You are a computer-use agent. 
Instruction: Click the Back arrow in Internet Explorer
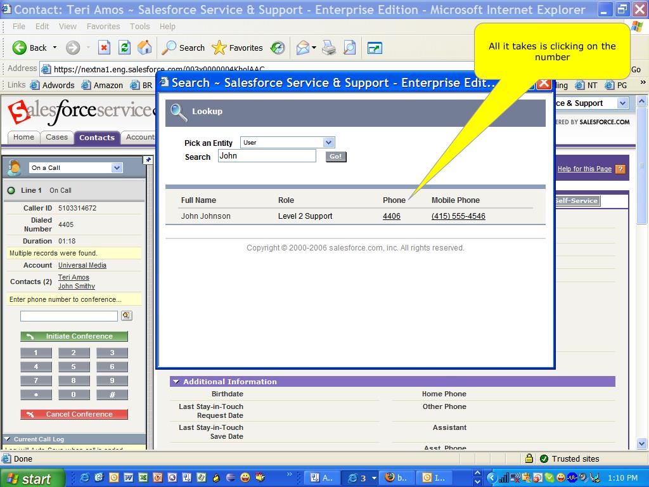click(x=20, y=48)
